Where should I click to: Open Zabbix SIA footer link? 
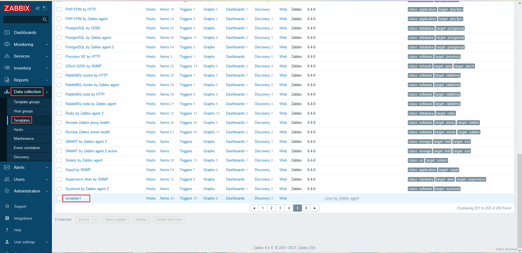(x=307, y=248)
